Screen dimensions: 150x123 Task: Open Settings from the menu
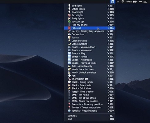[90, 116]
